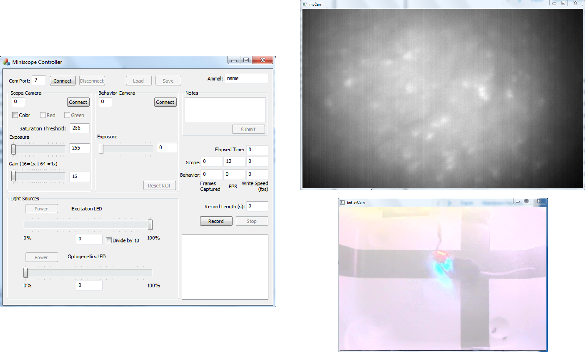Select the Record Length input field
Image resolution: width=585 pixels, height=352 pixels.
pyautogui.click(x=257, y=206)
